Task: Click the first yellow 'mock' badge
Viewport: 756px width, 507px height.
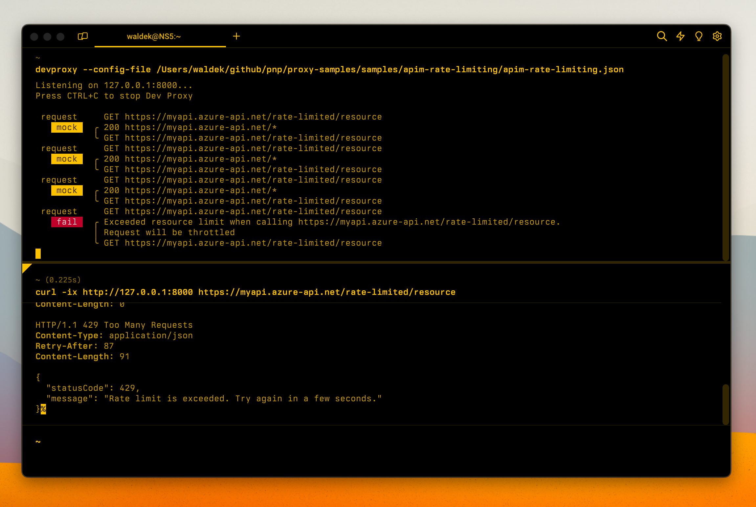Action: coord(67,127)
